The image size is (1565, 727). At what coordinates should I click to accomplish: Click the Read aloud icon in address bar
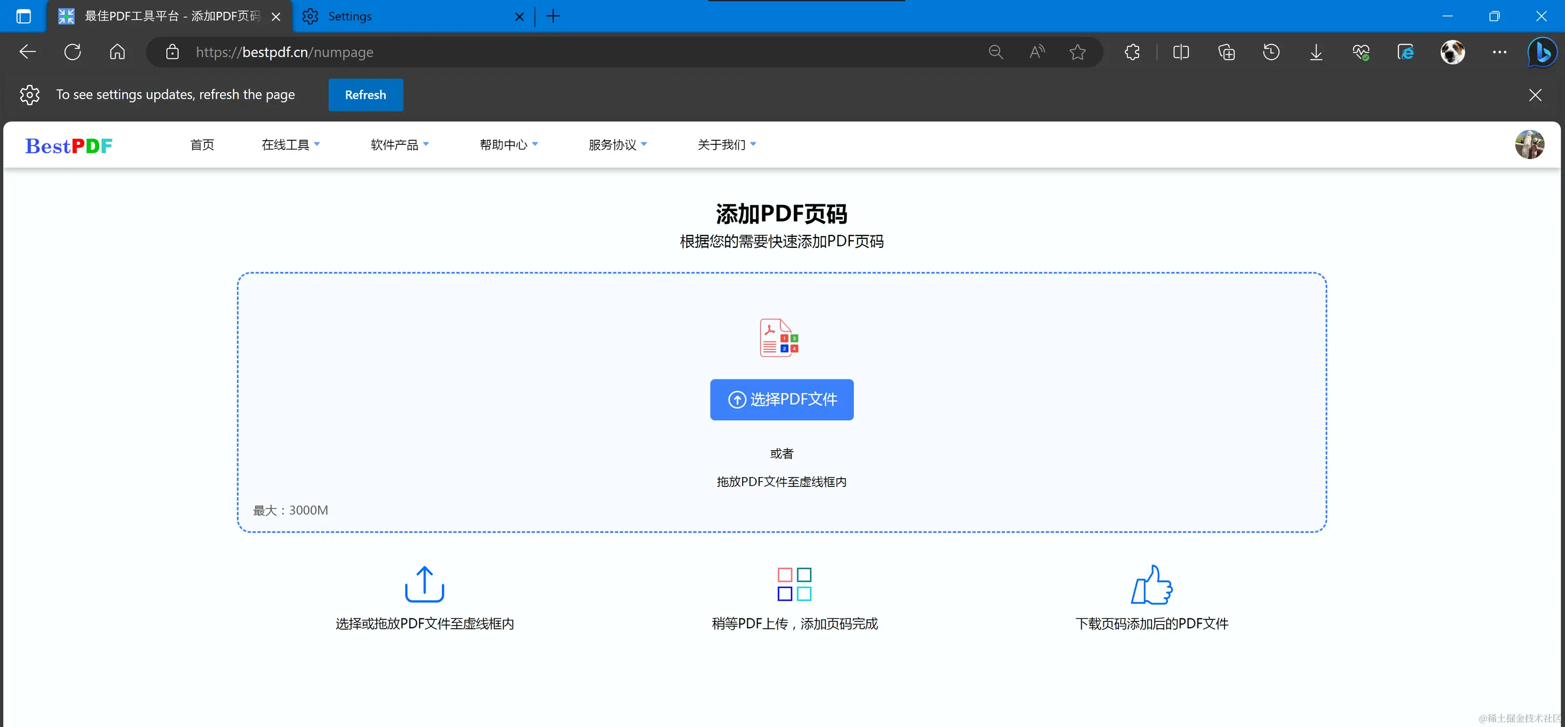pyautogui.click(x=1037, y=52)
